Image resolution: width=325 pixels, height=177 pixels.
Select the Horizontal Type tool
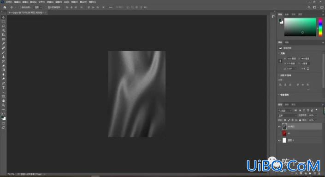click(x=3, y=88)
